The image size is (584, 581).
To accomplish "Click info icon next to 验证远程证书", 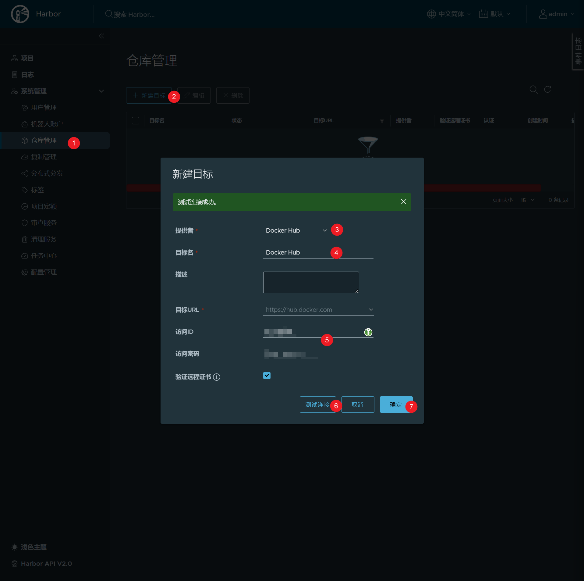I will (217, 377).
